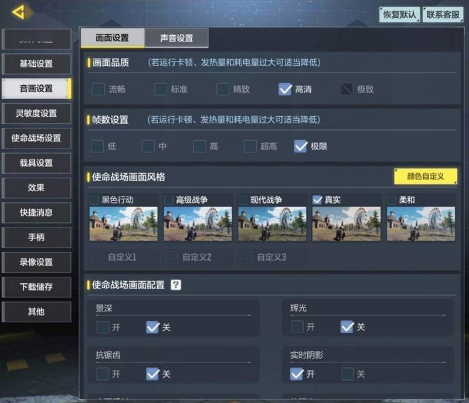This screenshot has width=469, height=403.
Task: Enable 抗锯齿 anti-aliasing 开 option
Action: 103,374
